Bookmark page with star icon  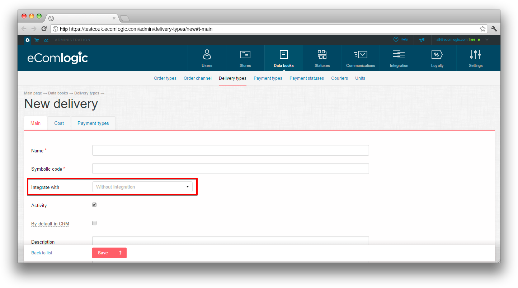tap(482, 29)
